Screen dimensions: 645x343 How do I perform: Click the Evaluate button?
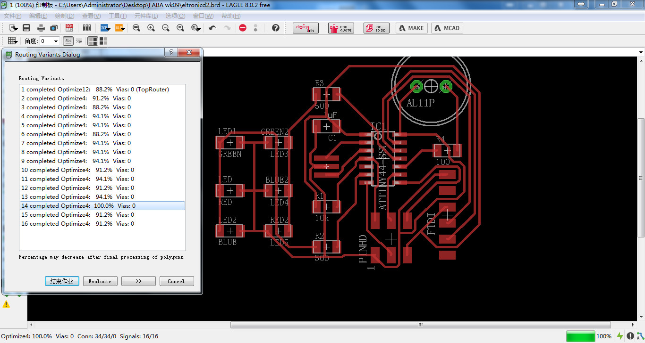click(x=100, y=281)
